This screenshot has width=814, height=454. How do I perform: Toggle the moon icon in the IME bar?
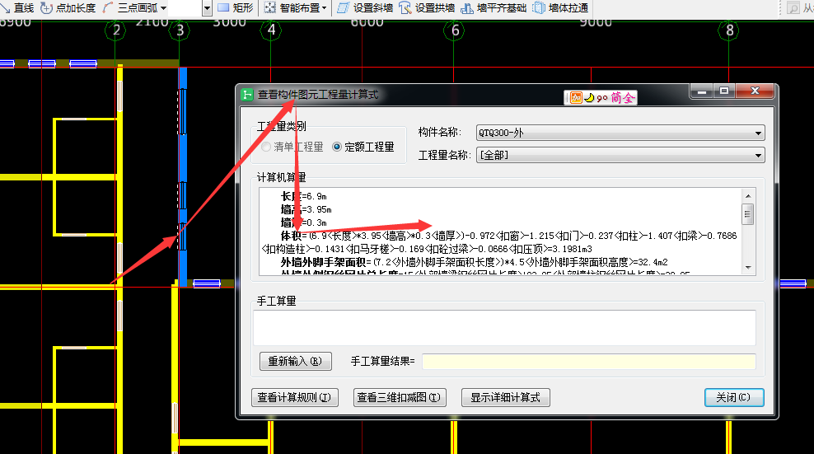coord(589,98)
